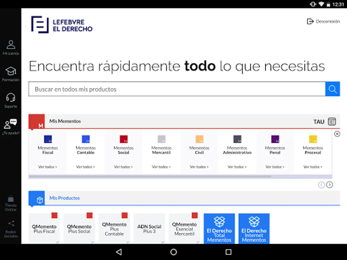Click 'Ver todos >' under Mementos Procesal
Viewport: 347px width, 260px height.
313,167
